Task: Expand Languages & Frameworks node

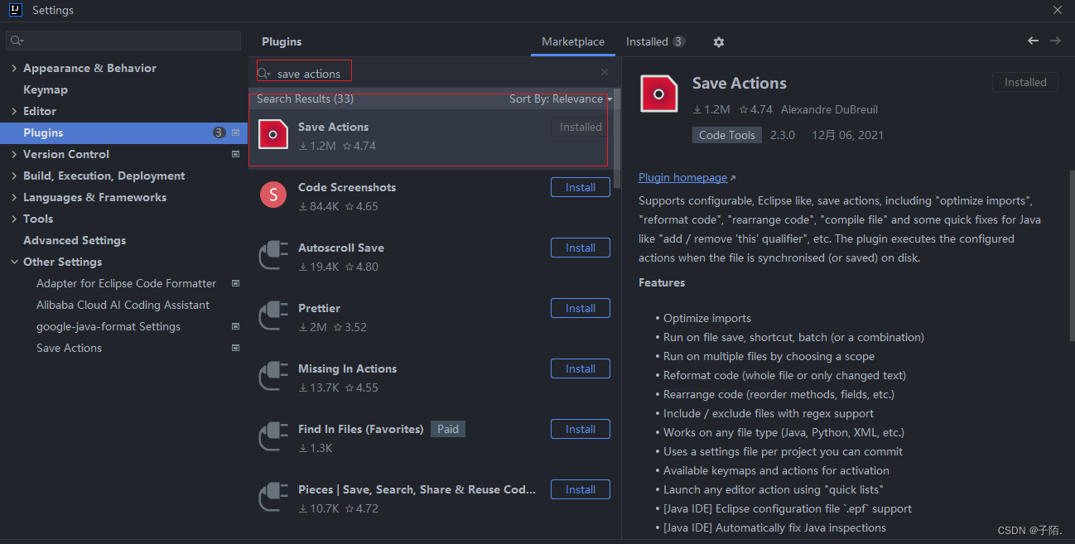Action: tap(14, 197)
